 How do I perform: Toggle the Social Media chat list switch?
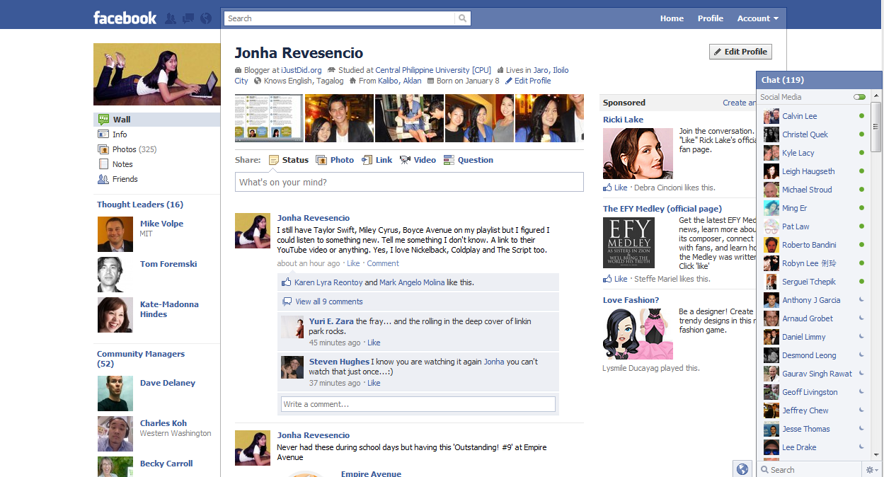coord(859,97)
